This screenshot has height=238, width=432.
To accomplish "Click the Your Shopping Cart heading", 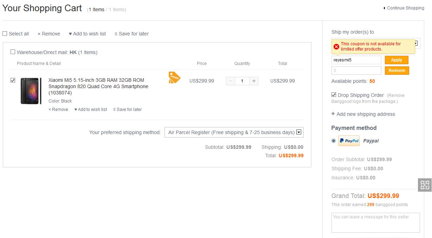I will click(42, 8).
